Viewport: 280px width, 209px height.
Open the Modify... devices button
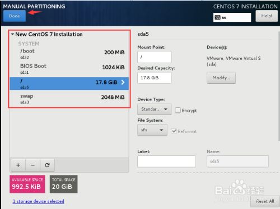221,78
